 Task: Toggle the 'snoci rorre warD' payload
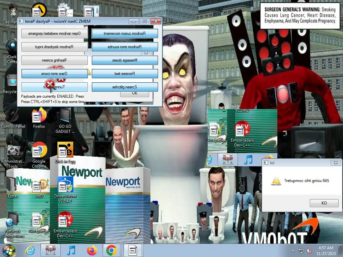click(x=55, y=74)
